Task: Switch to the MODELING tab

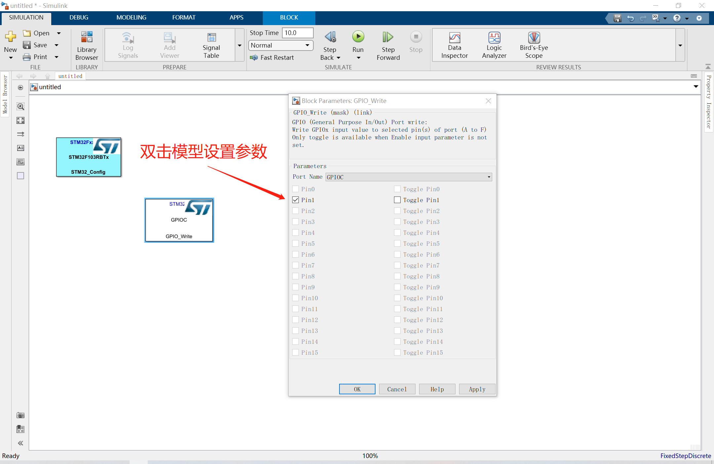Action: pyautogui.click(x=131, y=18)
